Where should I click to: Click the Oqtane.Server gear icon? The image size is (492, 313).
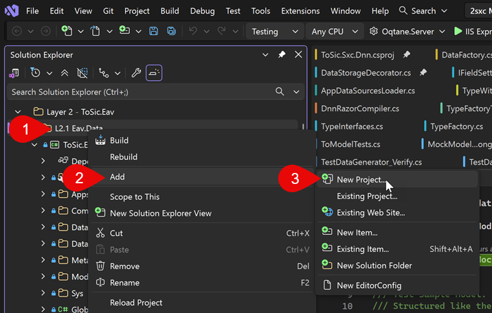373,32
